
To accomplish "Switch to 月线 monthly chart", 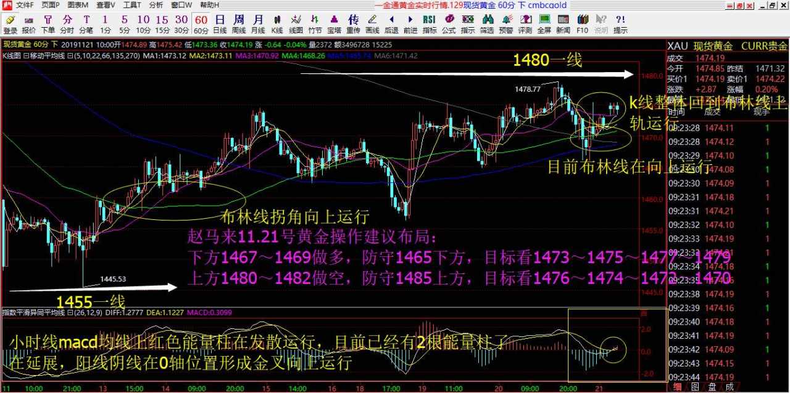I will click(258, 24).
